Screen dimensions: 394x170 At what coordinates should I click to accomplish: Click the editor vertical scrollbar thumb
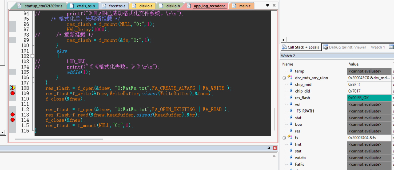[x=274, y=119]
